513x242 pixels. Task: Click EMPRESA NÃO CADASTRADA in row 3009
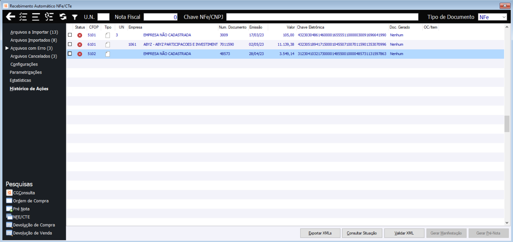pos(167,35)
